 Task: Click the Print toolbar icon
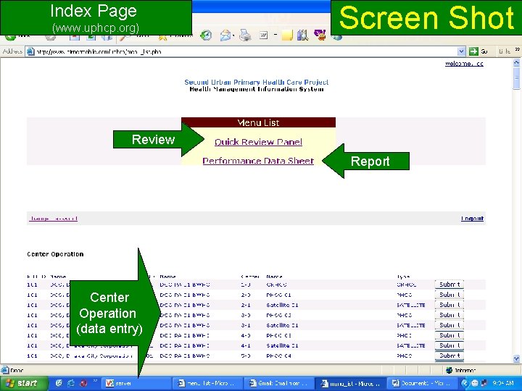pos(245,35)
